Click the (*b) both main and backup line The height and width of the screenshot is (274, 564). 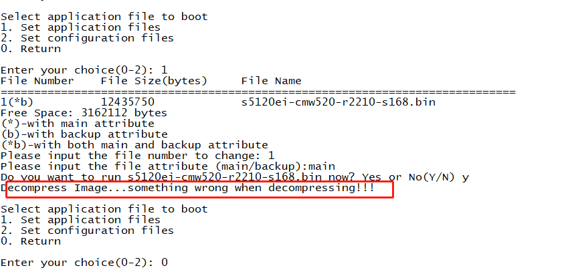tap(134, 145)
